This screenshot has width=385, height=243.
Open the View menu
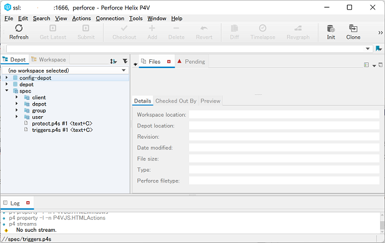(61, 18)
